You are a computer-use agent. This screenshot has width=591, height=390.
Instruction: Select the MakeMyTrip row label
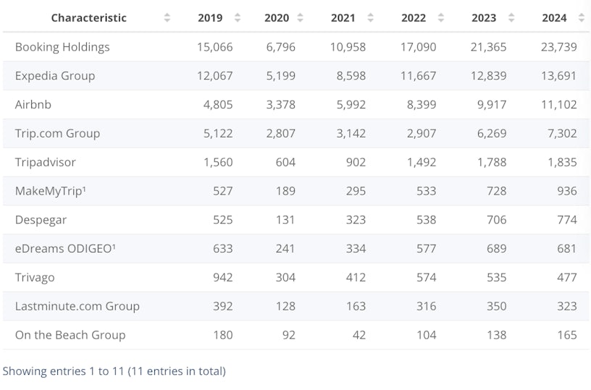(51, 191)
